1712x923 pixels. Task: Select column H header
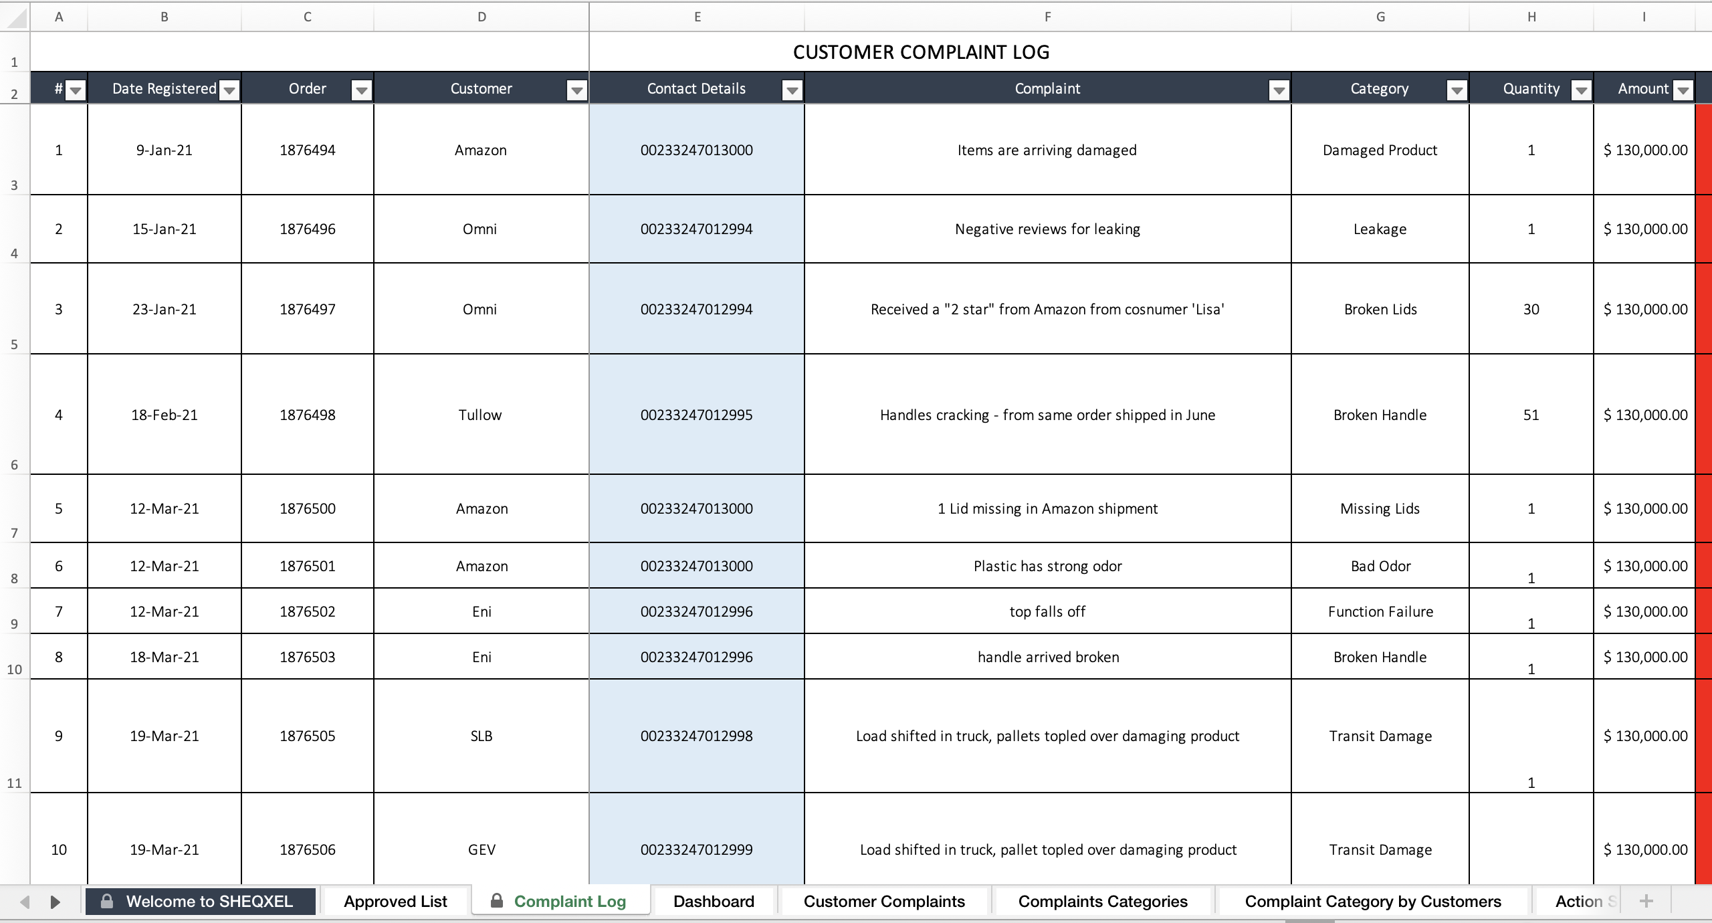click(1531, 17)
